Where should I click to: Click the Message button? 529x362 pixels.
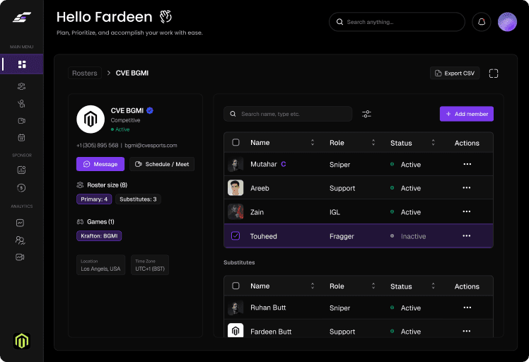click(x=100, y=164)
